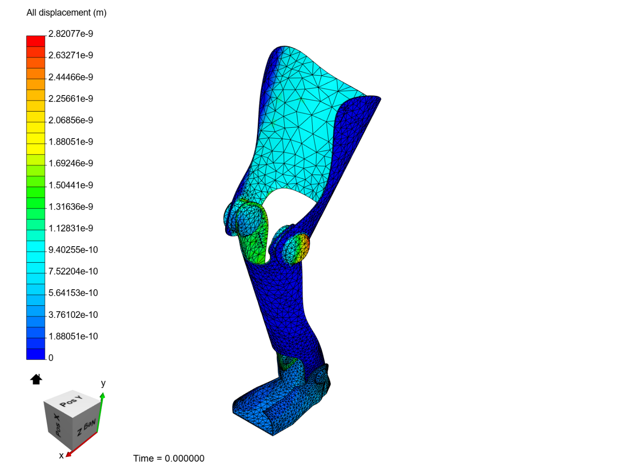Click legend value 5.64153e-10
The image size is (626, 469).
click(x=73, y=293)
